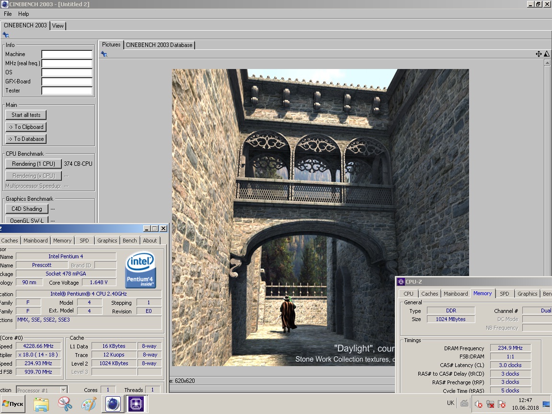The image size is (552, 414).
Task: Click the 374 CB-CPU result text
Action: tap(78, 164)
